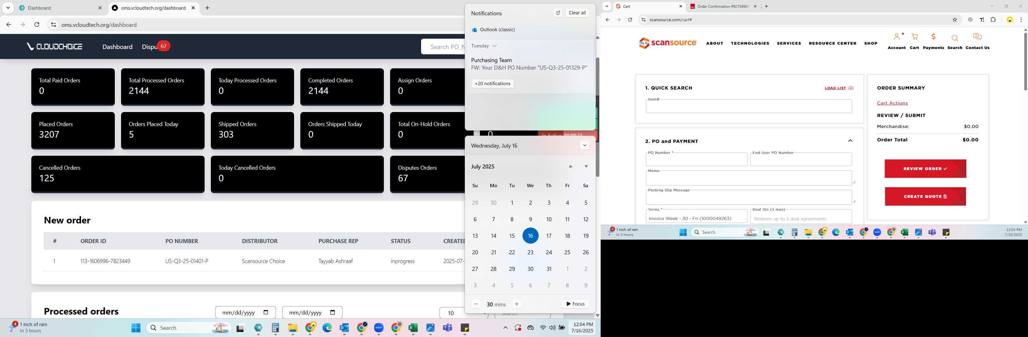Click the ScanSource Search magnifier icon

954,38
